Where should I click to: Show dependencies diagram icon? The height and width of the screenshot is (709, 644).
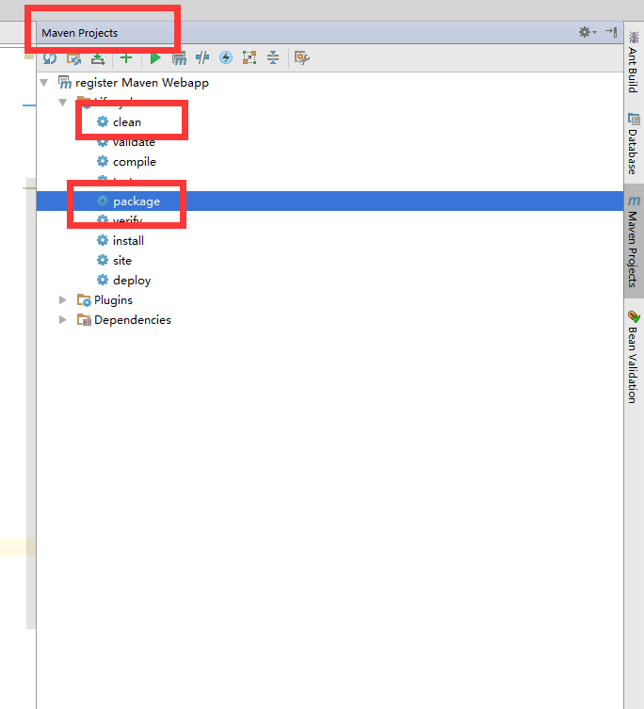[x=250, y=57]
